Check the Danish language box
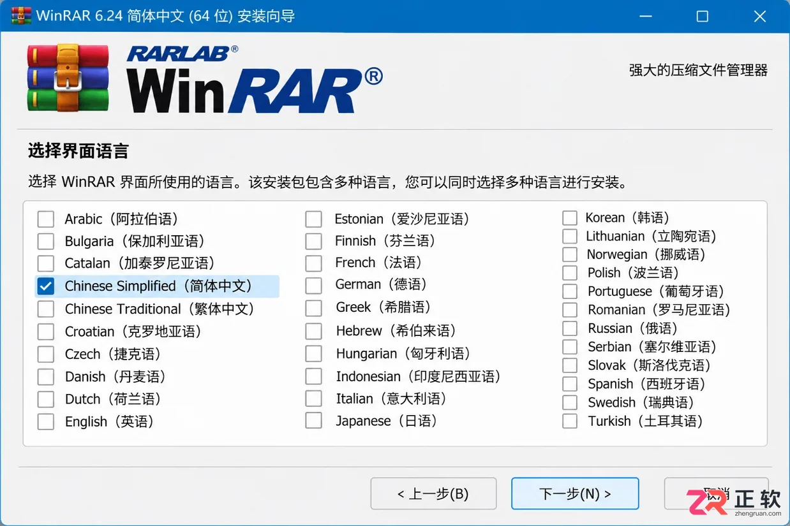Image resolution: width=790 pixels, height=526 pixels. tap(46, 377)
